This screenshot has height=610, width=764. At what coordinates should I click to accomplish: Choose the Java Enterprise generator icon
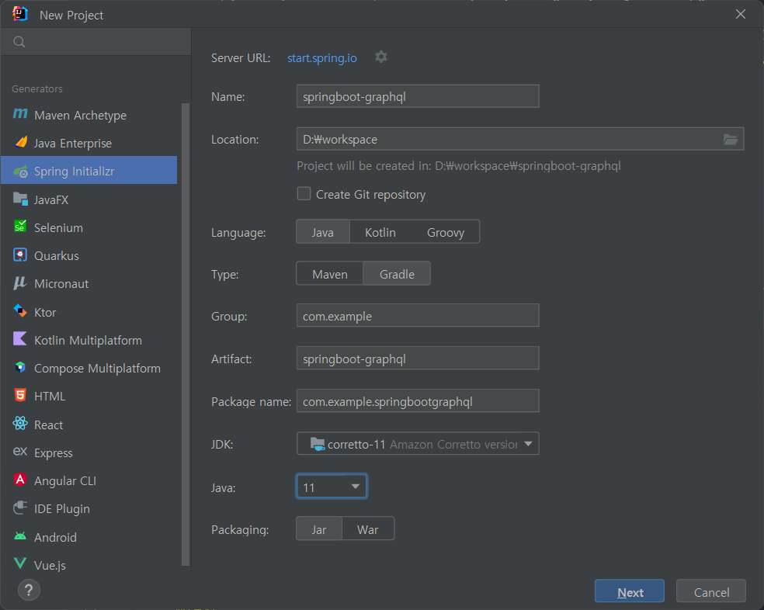pos(20,142)
